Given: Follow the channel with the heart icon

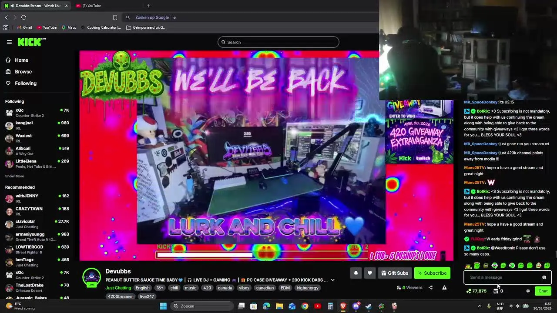Looking at the screenshot, I should [369, 273].
